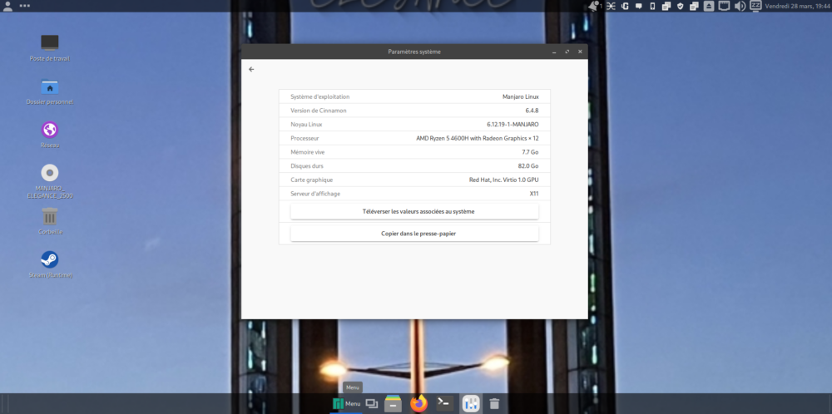832x414 pixels.
Task: Click the 'Système d'exploitation' label
Action: [x=320, y=96]
